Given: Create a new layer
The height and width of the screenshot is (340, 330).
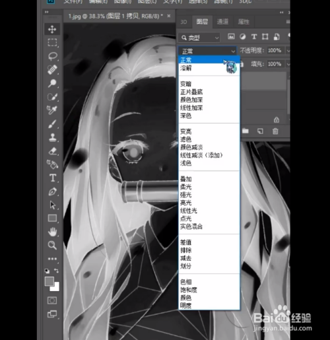Looking at the screenshot, I should [260, 131].
